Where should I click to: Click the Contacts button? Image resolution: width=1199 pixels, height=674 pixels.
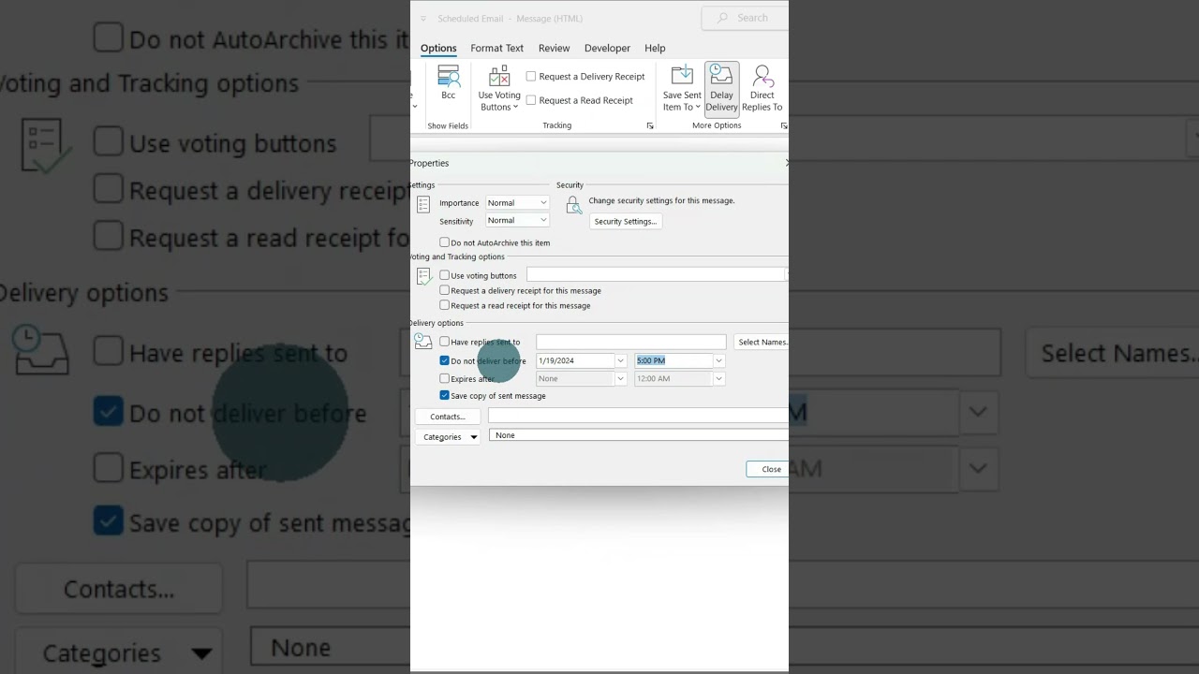pos(448,417)
